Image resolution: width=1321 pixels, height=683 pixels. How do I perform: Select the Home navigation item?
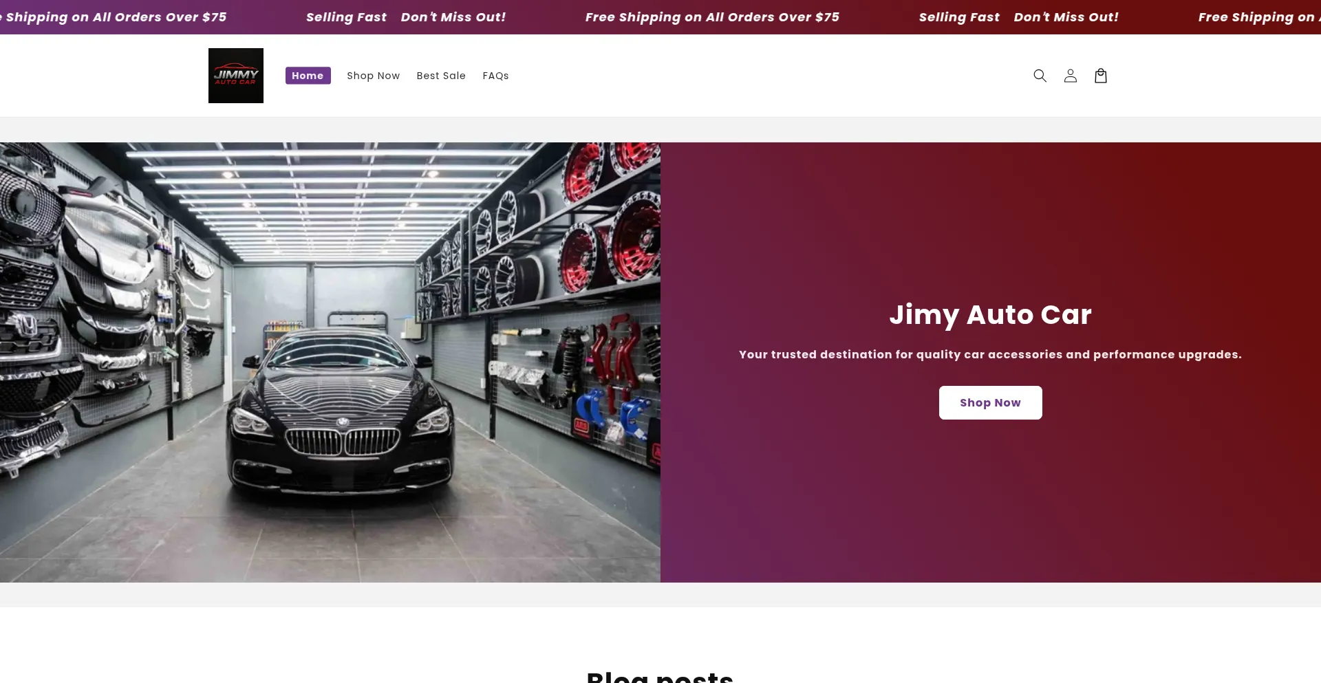click(308, 76)
